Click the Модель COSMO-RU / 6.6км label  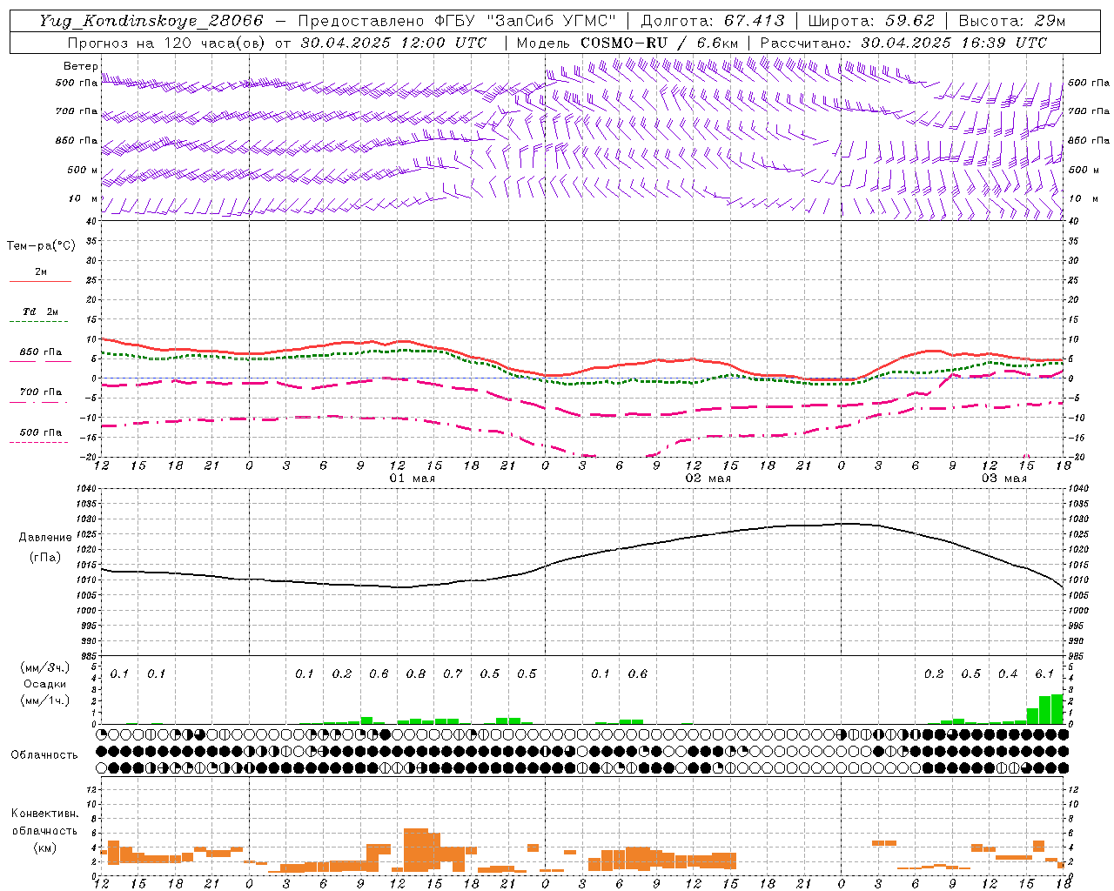coord(627,43)
